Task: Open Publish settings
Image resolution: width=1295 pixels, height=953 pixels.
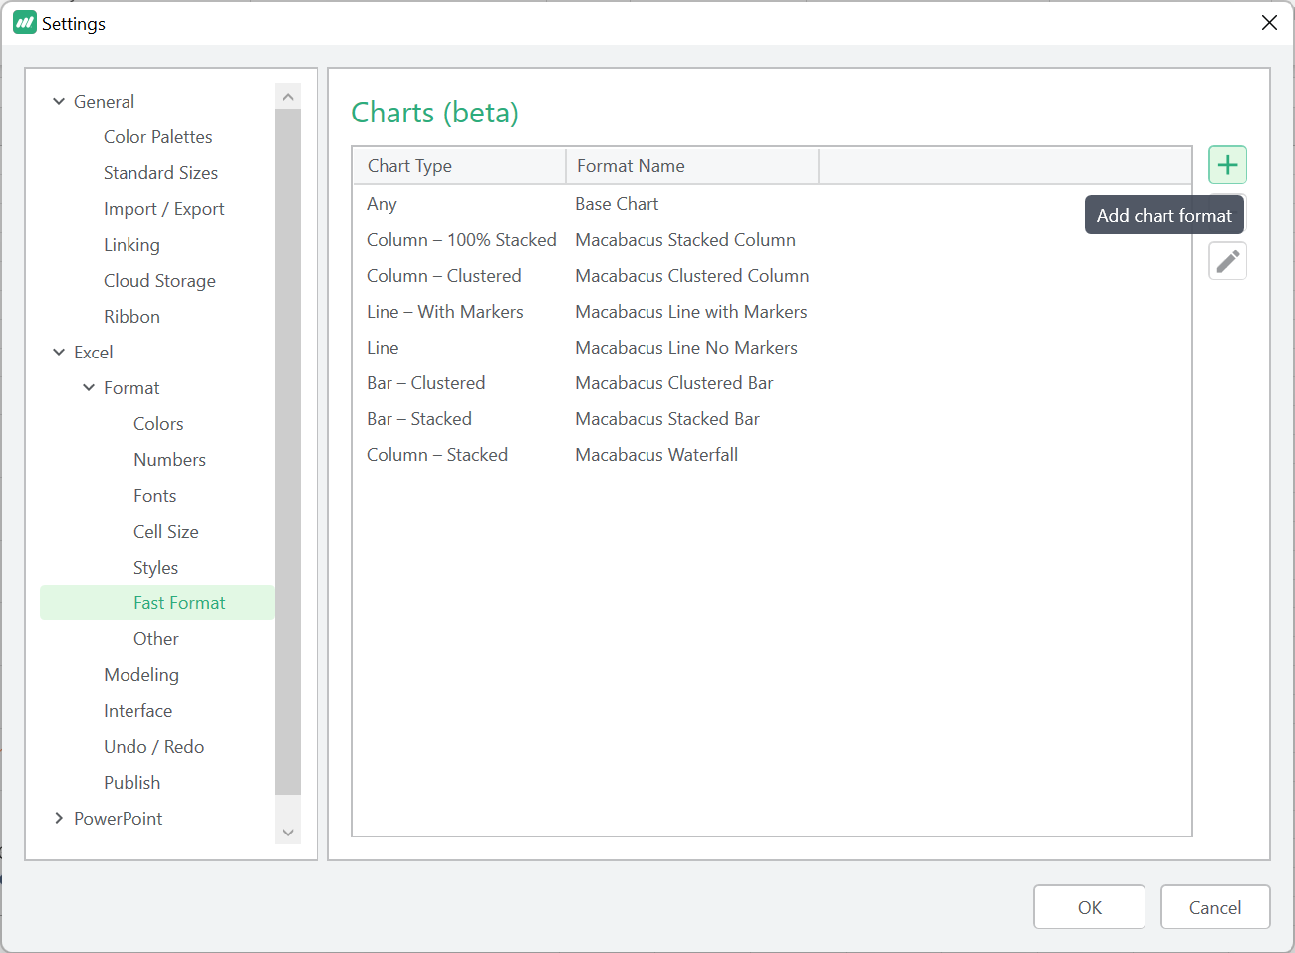Action: (x=131, y=783)
